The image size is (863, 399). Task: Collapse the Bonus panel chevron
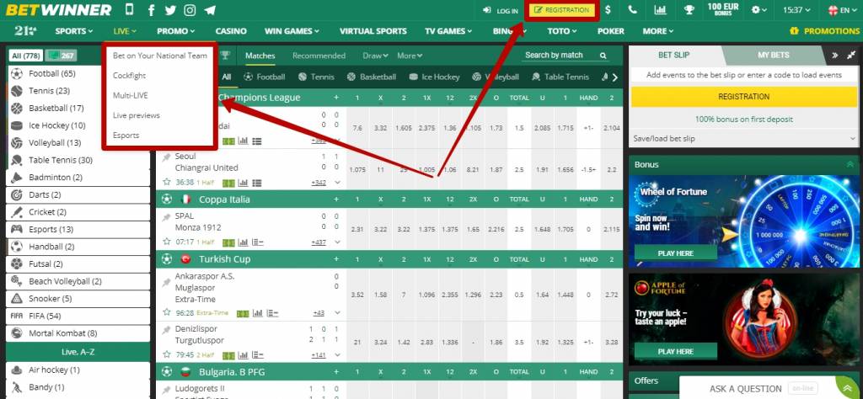(850, 164)
